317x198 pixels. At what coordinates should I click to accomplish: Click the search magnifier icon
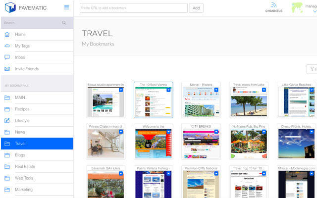coord(64,23)
